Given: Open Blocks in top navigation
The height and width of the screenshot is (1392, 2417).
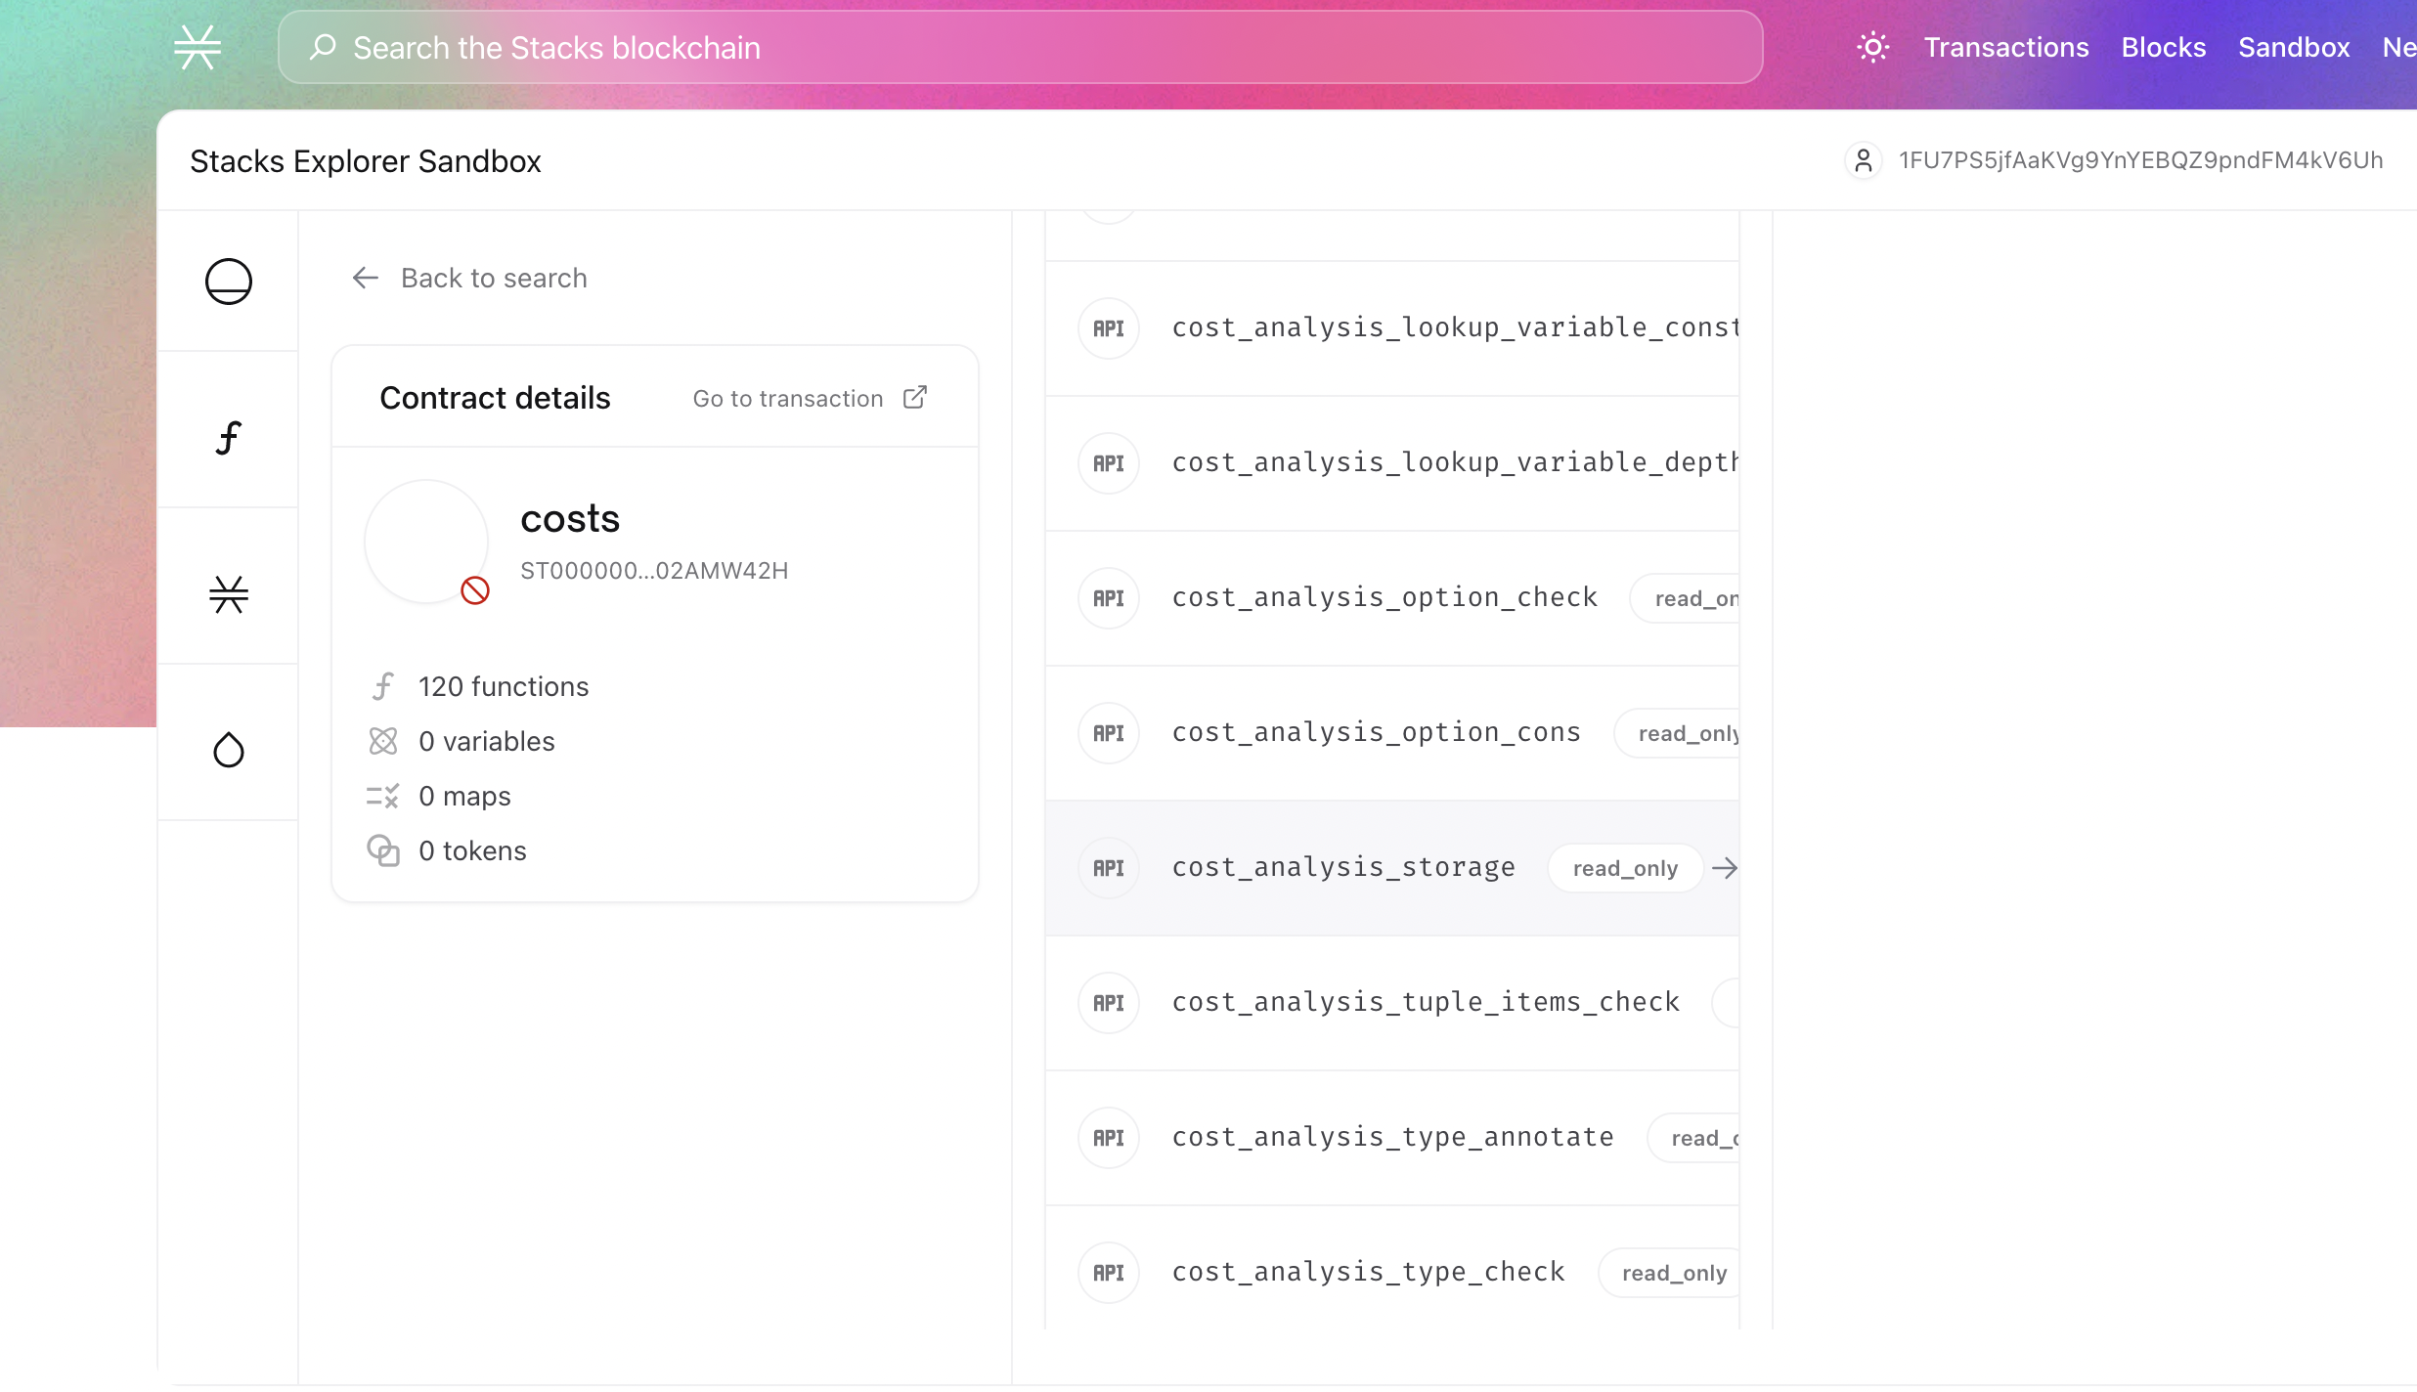Looking at the screenshot, I should (x=2163, y=47).
